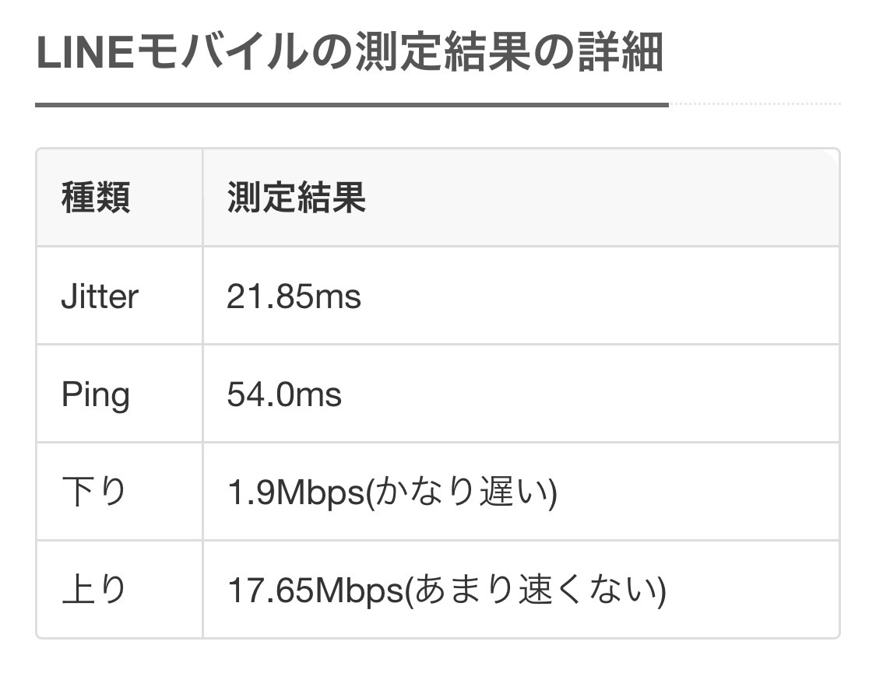Click the 21.85ms jitter value
This screenshot has height=680, width=876.
[x=294, y=296]
